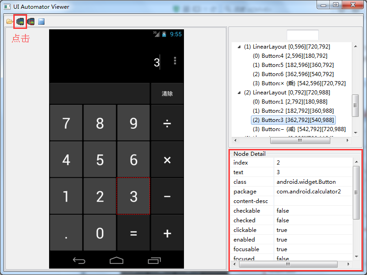Screen dimensions: 367x275
Task: Tap calculator key 6
Action: [133, 159]
